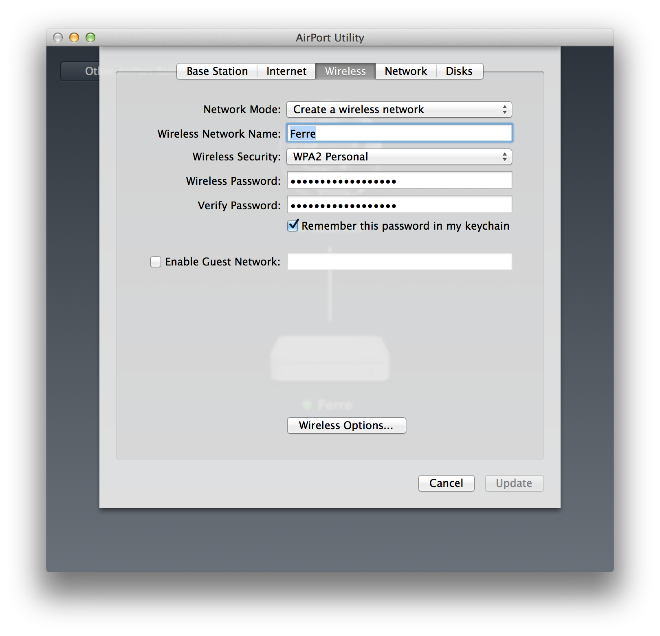Click the Wireless Network Name field
Screen dimensions: 660x636
(x=399, y=133)
